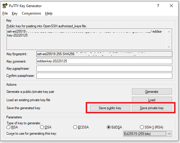This screenshot has height=143, width=180.
Task: Click the Key passphrase field
Action: [104, 69]
